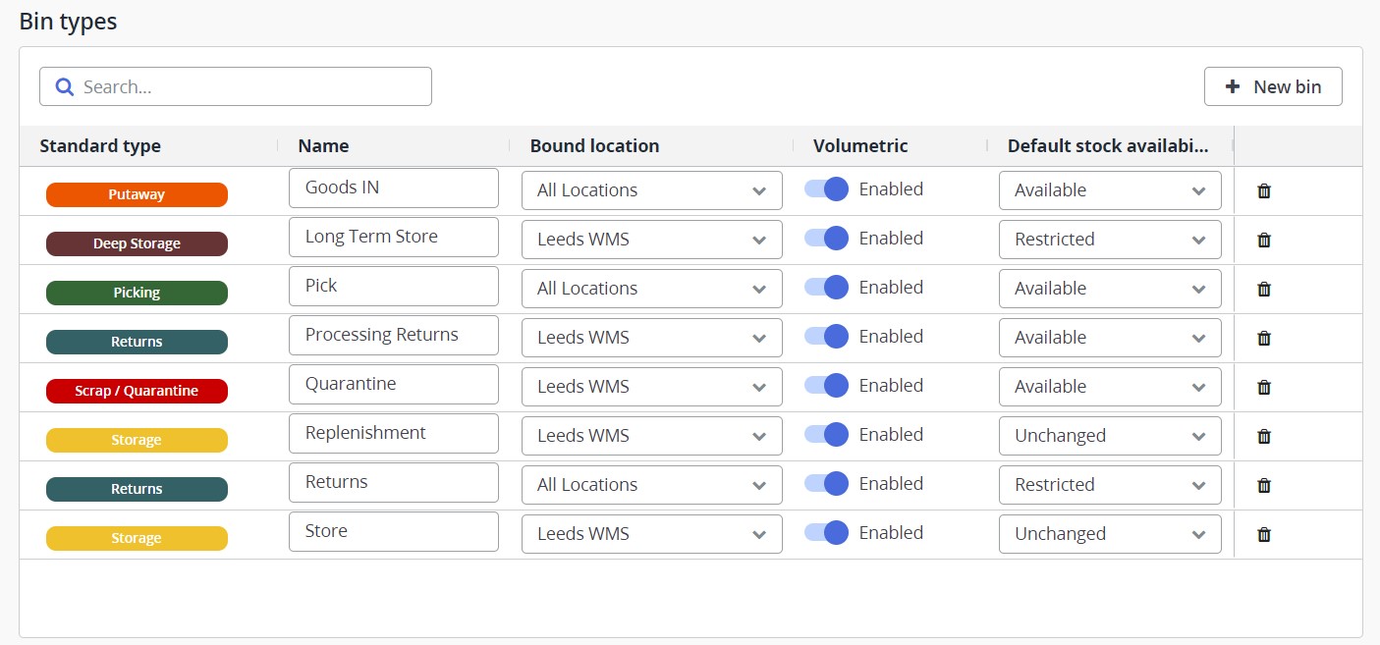The height and width of the screenshot is (645, 1380).
Task: Click the Volumetric column header
Action: 860,146
